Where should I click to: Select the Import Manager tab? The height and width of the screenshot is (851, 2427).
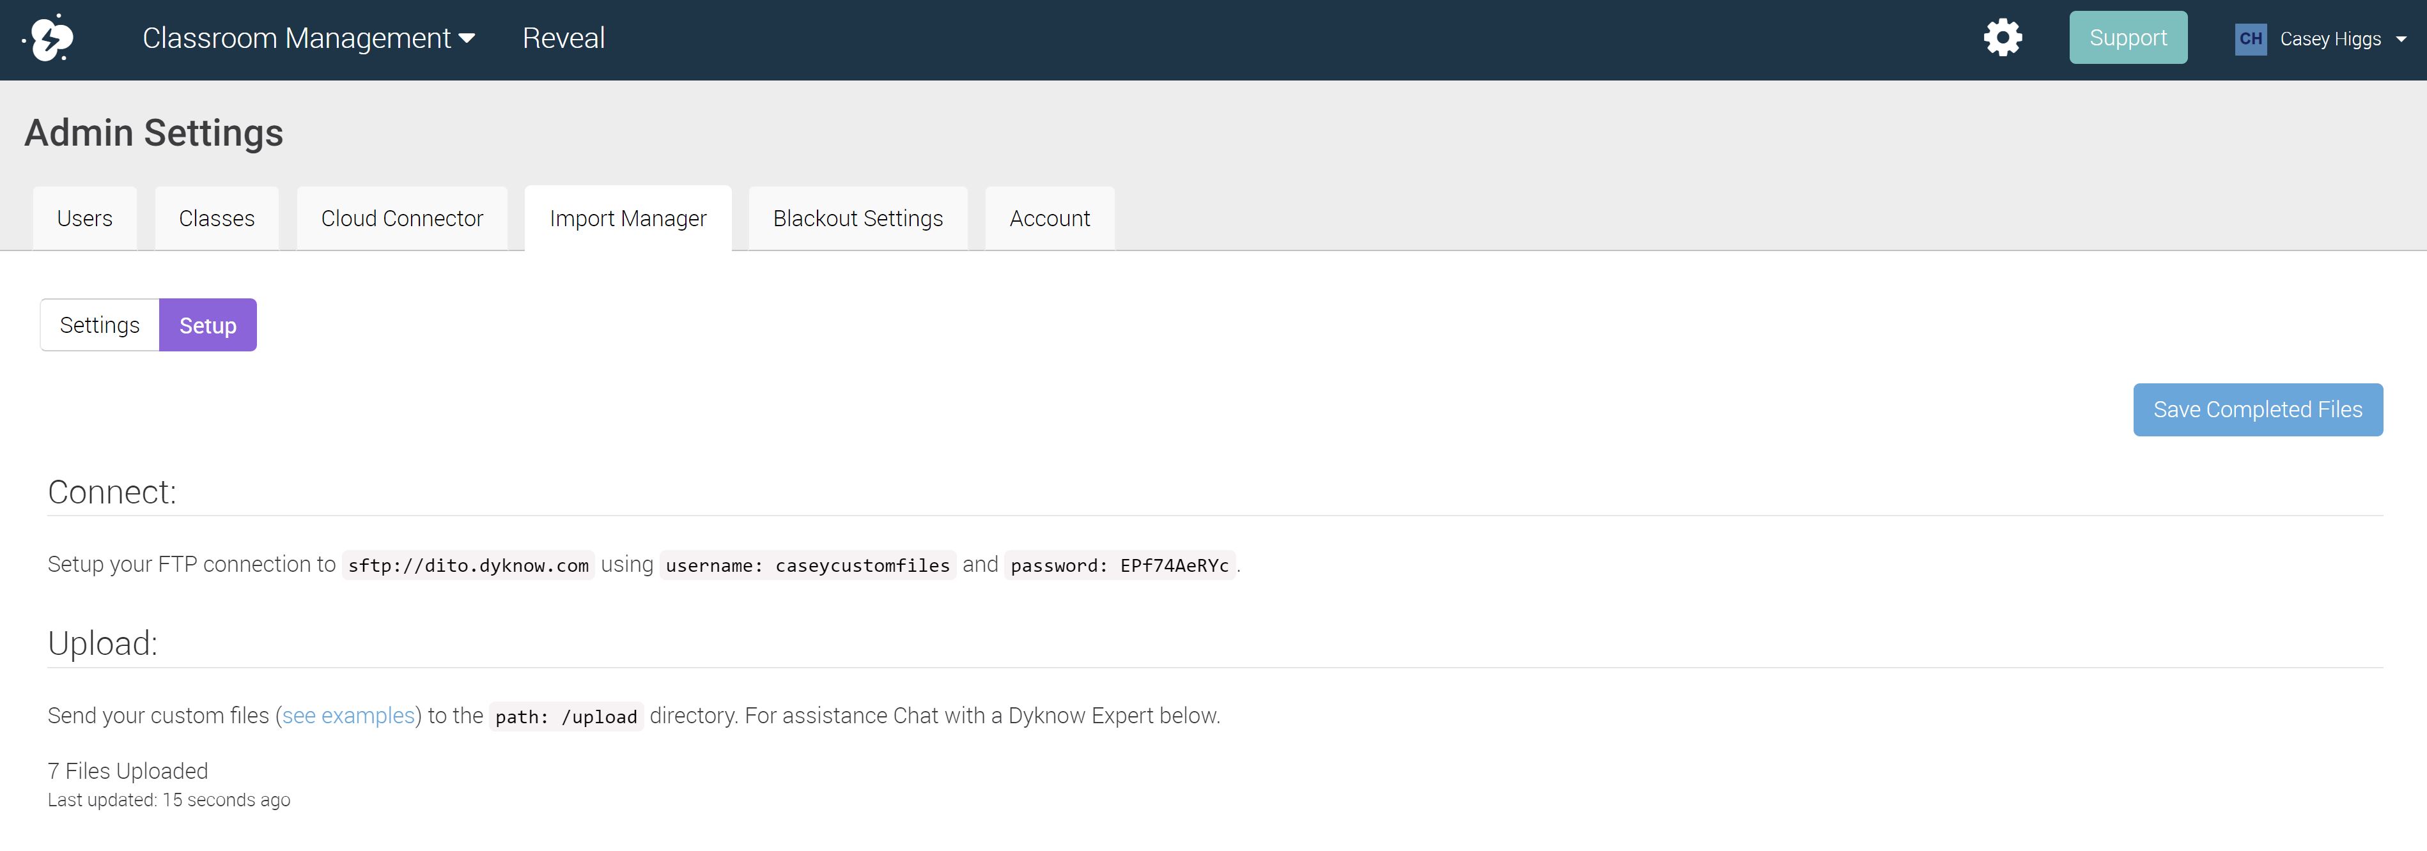click(x=628, y=218)
